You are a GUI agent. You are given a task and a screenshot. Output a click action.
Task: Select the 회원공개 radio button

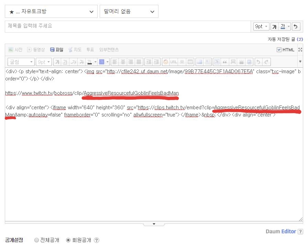coord(68,240)
